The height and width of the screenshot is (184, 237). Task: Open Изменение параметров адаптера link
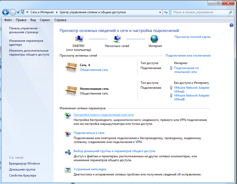(x=26, y=43)
